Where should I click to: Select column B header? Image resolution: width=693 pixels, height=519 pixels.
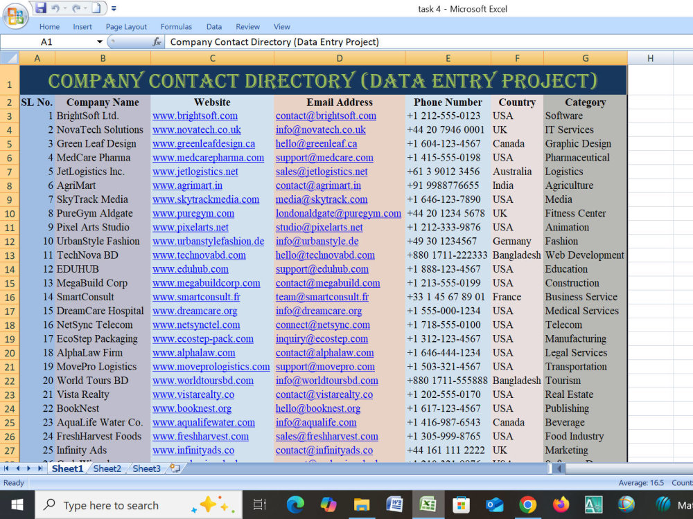(x=103, y=58)
